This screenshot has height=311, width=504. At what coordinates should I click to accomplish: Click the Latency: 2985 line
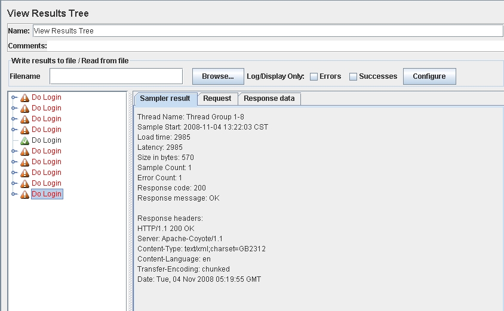click(160, 147)
